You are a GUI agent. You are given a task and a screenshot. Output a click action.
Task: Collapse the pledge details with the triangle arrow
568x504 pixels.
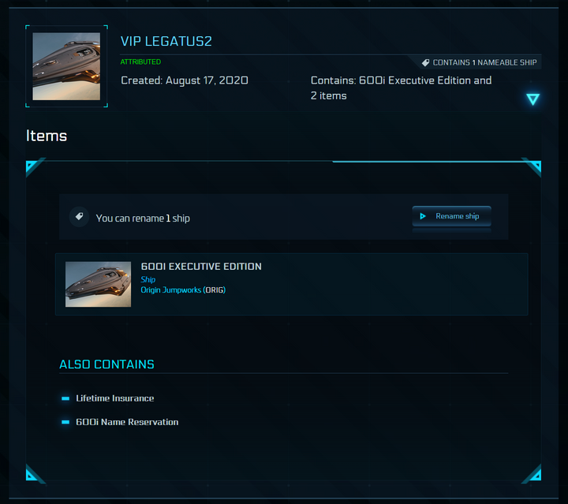pos(533,99)
